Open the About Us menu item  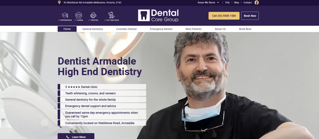(x=220, y=29)
